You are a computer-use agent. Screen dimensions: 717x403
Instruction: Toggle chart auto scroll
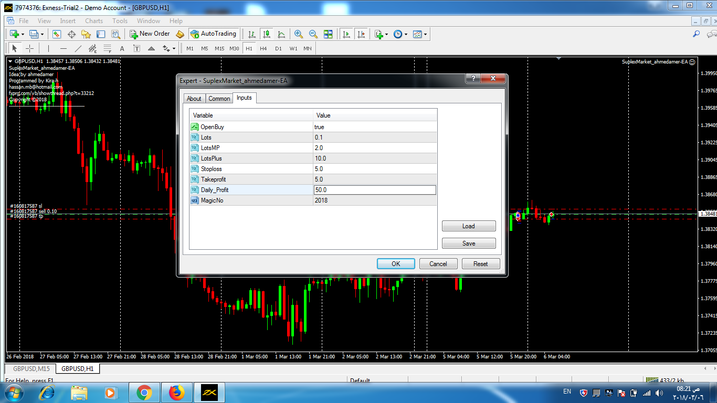[x=346, y=34]
